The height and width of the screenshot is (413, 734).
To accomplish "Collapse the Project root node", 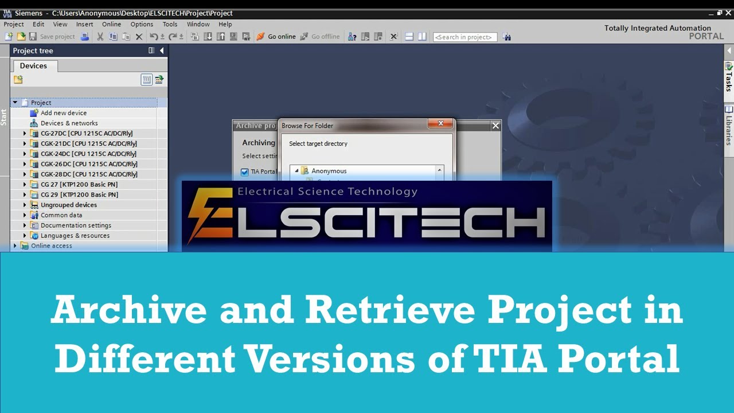I will click(15, 103).
